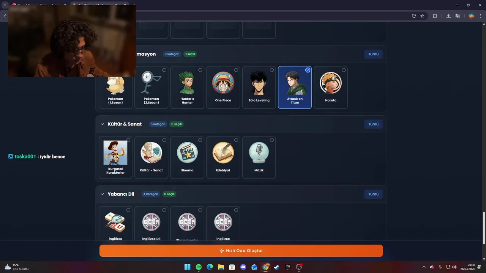Click the '1 seçili' badge
The width and height of the screenshot is (486, 273).
pyautogui.click(x=190, y=54)
